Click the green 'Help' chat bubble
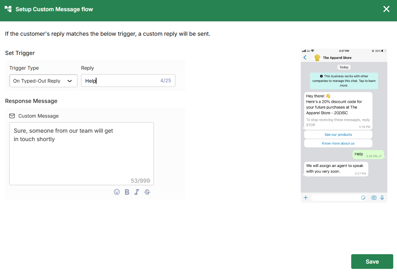Image resolution: width=397 pixels, height=272 pixels. [x=368, y=155]
